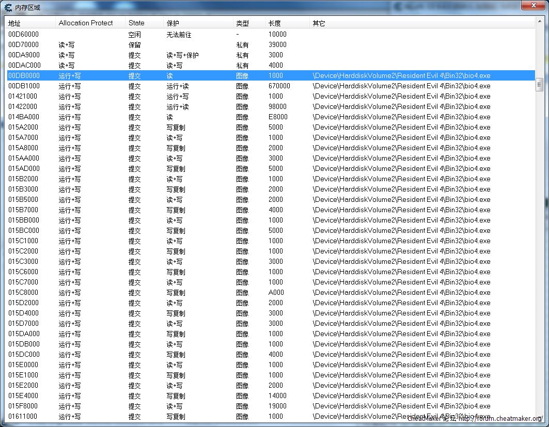Select the row with address 01422000
The width and height of the screenshot is (549, 427).
click(x=24, y=107)
